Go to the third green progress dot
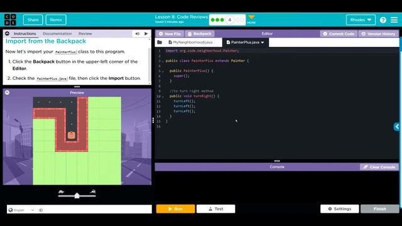The width and height of the screenshot is (402, 226). tap(222, 19)
